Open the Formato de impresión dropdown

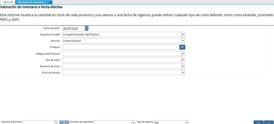[x=133, y=122]
